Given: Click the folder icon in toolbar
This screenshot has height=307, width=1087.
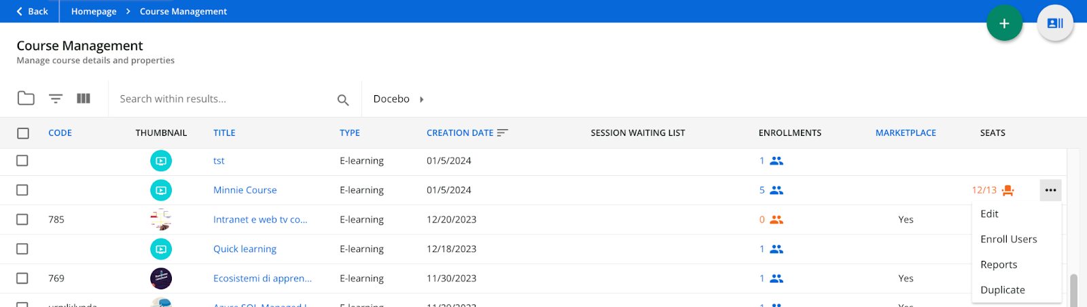Looking at the screenshot, I should (26, 98).
